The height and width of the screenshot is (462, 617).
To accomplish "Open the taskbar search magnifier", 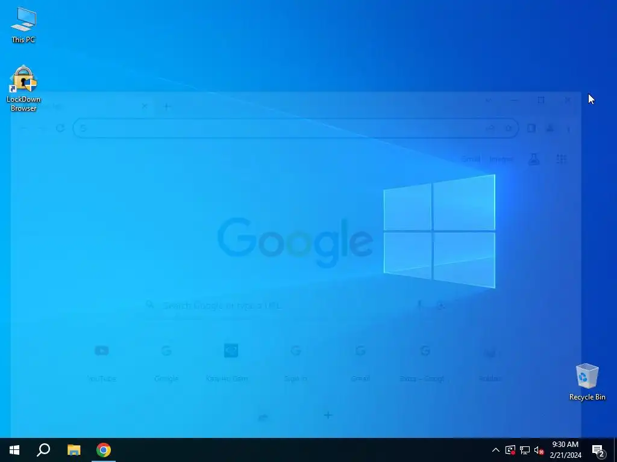I will click(43, 450).
